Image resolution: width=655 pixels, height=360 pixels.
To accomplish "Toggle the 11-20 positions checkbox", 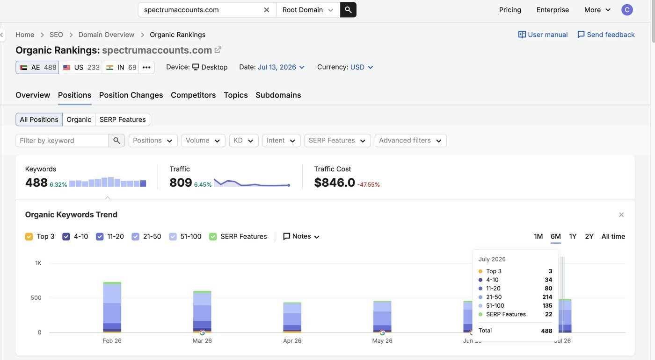I will point(100,237).
